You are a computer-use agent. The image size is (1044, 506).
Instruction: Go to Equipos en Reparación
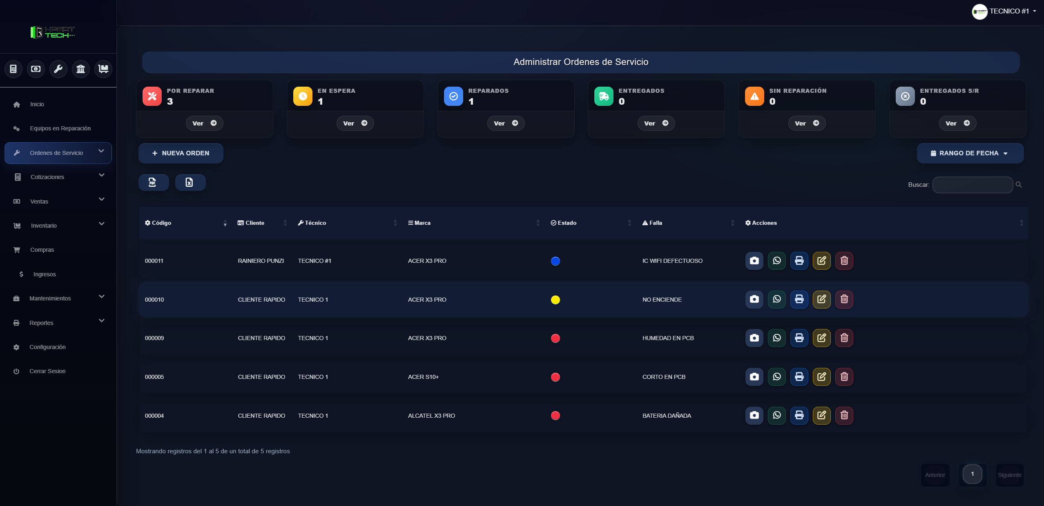[60, 128]
